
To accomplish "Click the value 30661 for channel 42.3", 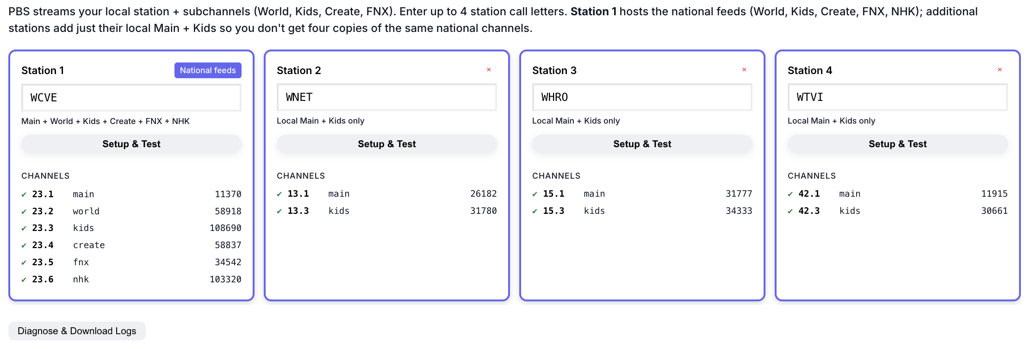I will 995,211.
